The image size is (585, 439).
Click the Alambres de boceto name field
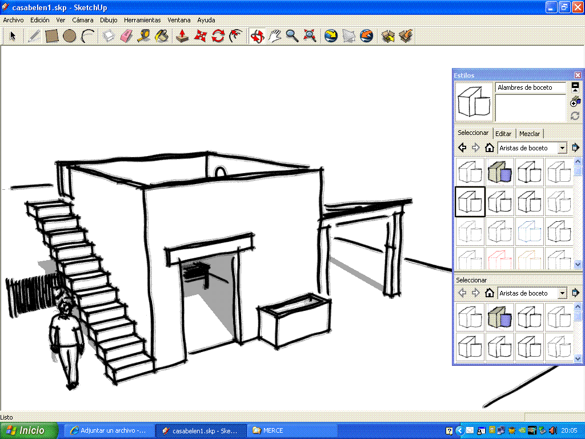click(x=530, y=87)
